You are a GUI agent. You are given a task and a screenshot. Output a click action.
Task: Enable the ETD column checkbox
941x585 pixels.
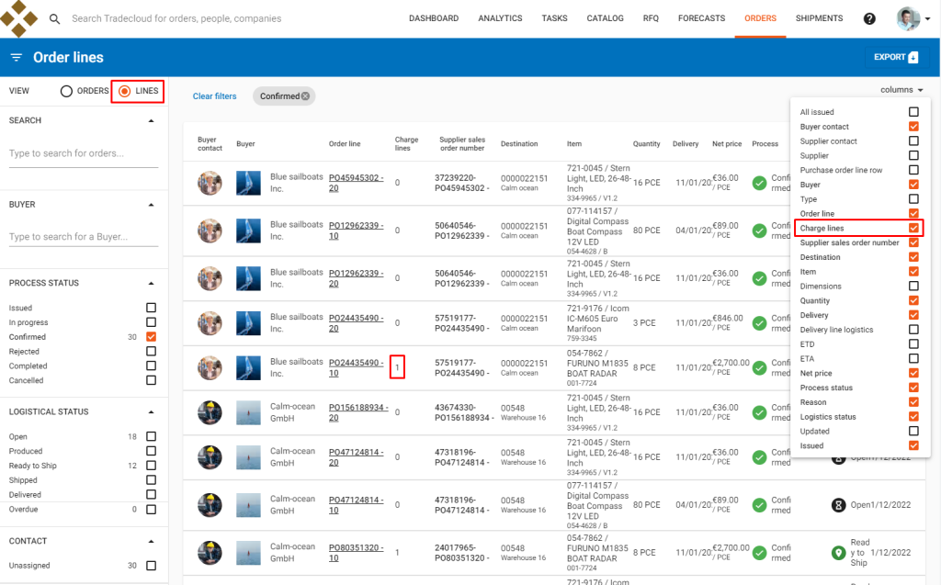point(913,343)
